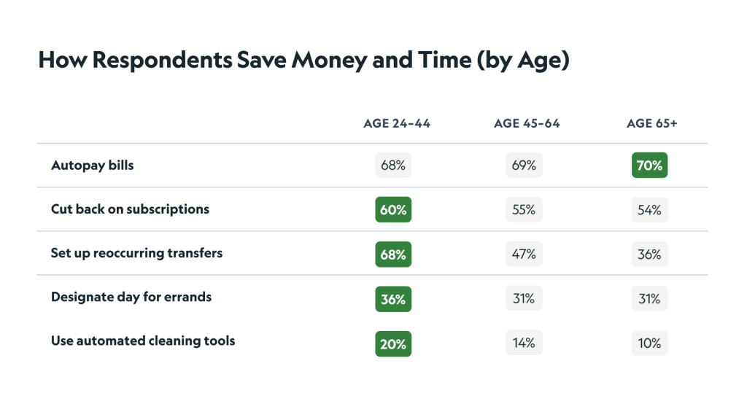Screen dimensions: 747x412
Task: Click the 10% cleaning tools value
Action: tap(649, 343)
